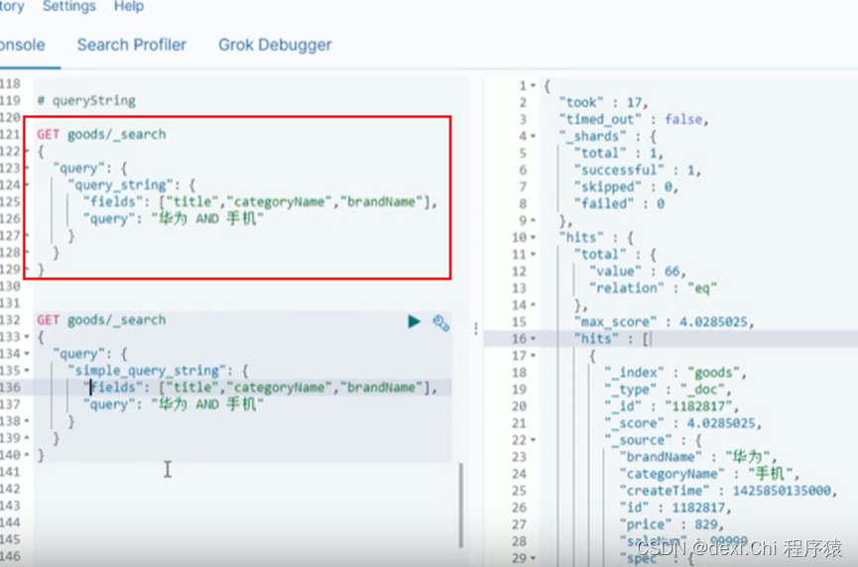Screen dimensions: 858x567
Task: Click the "price" : 829 line
Action: (672, 525)
